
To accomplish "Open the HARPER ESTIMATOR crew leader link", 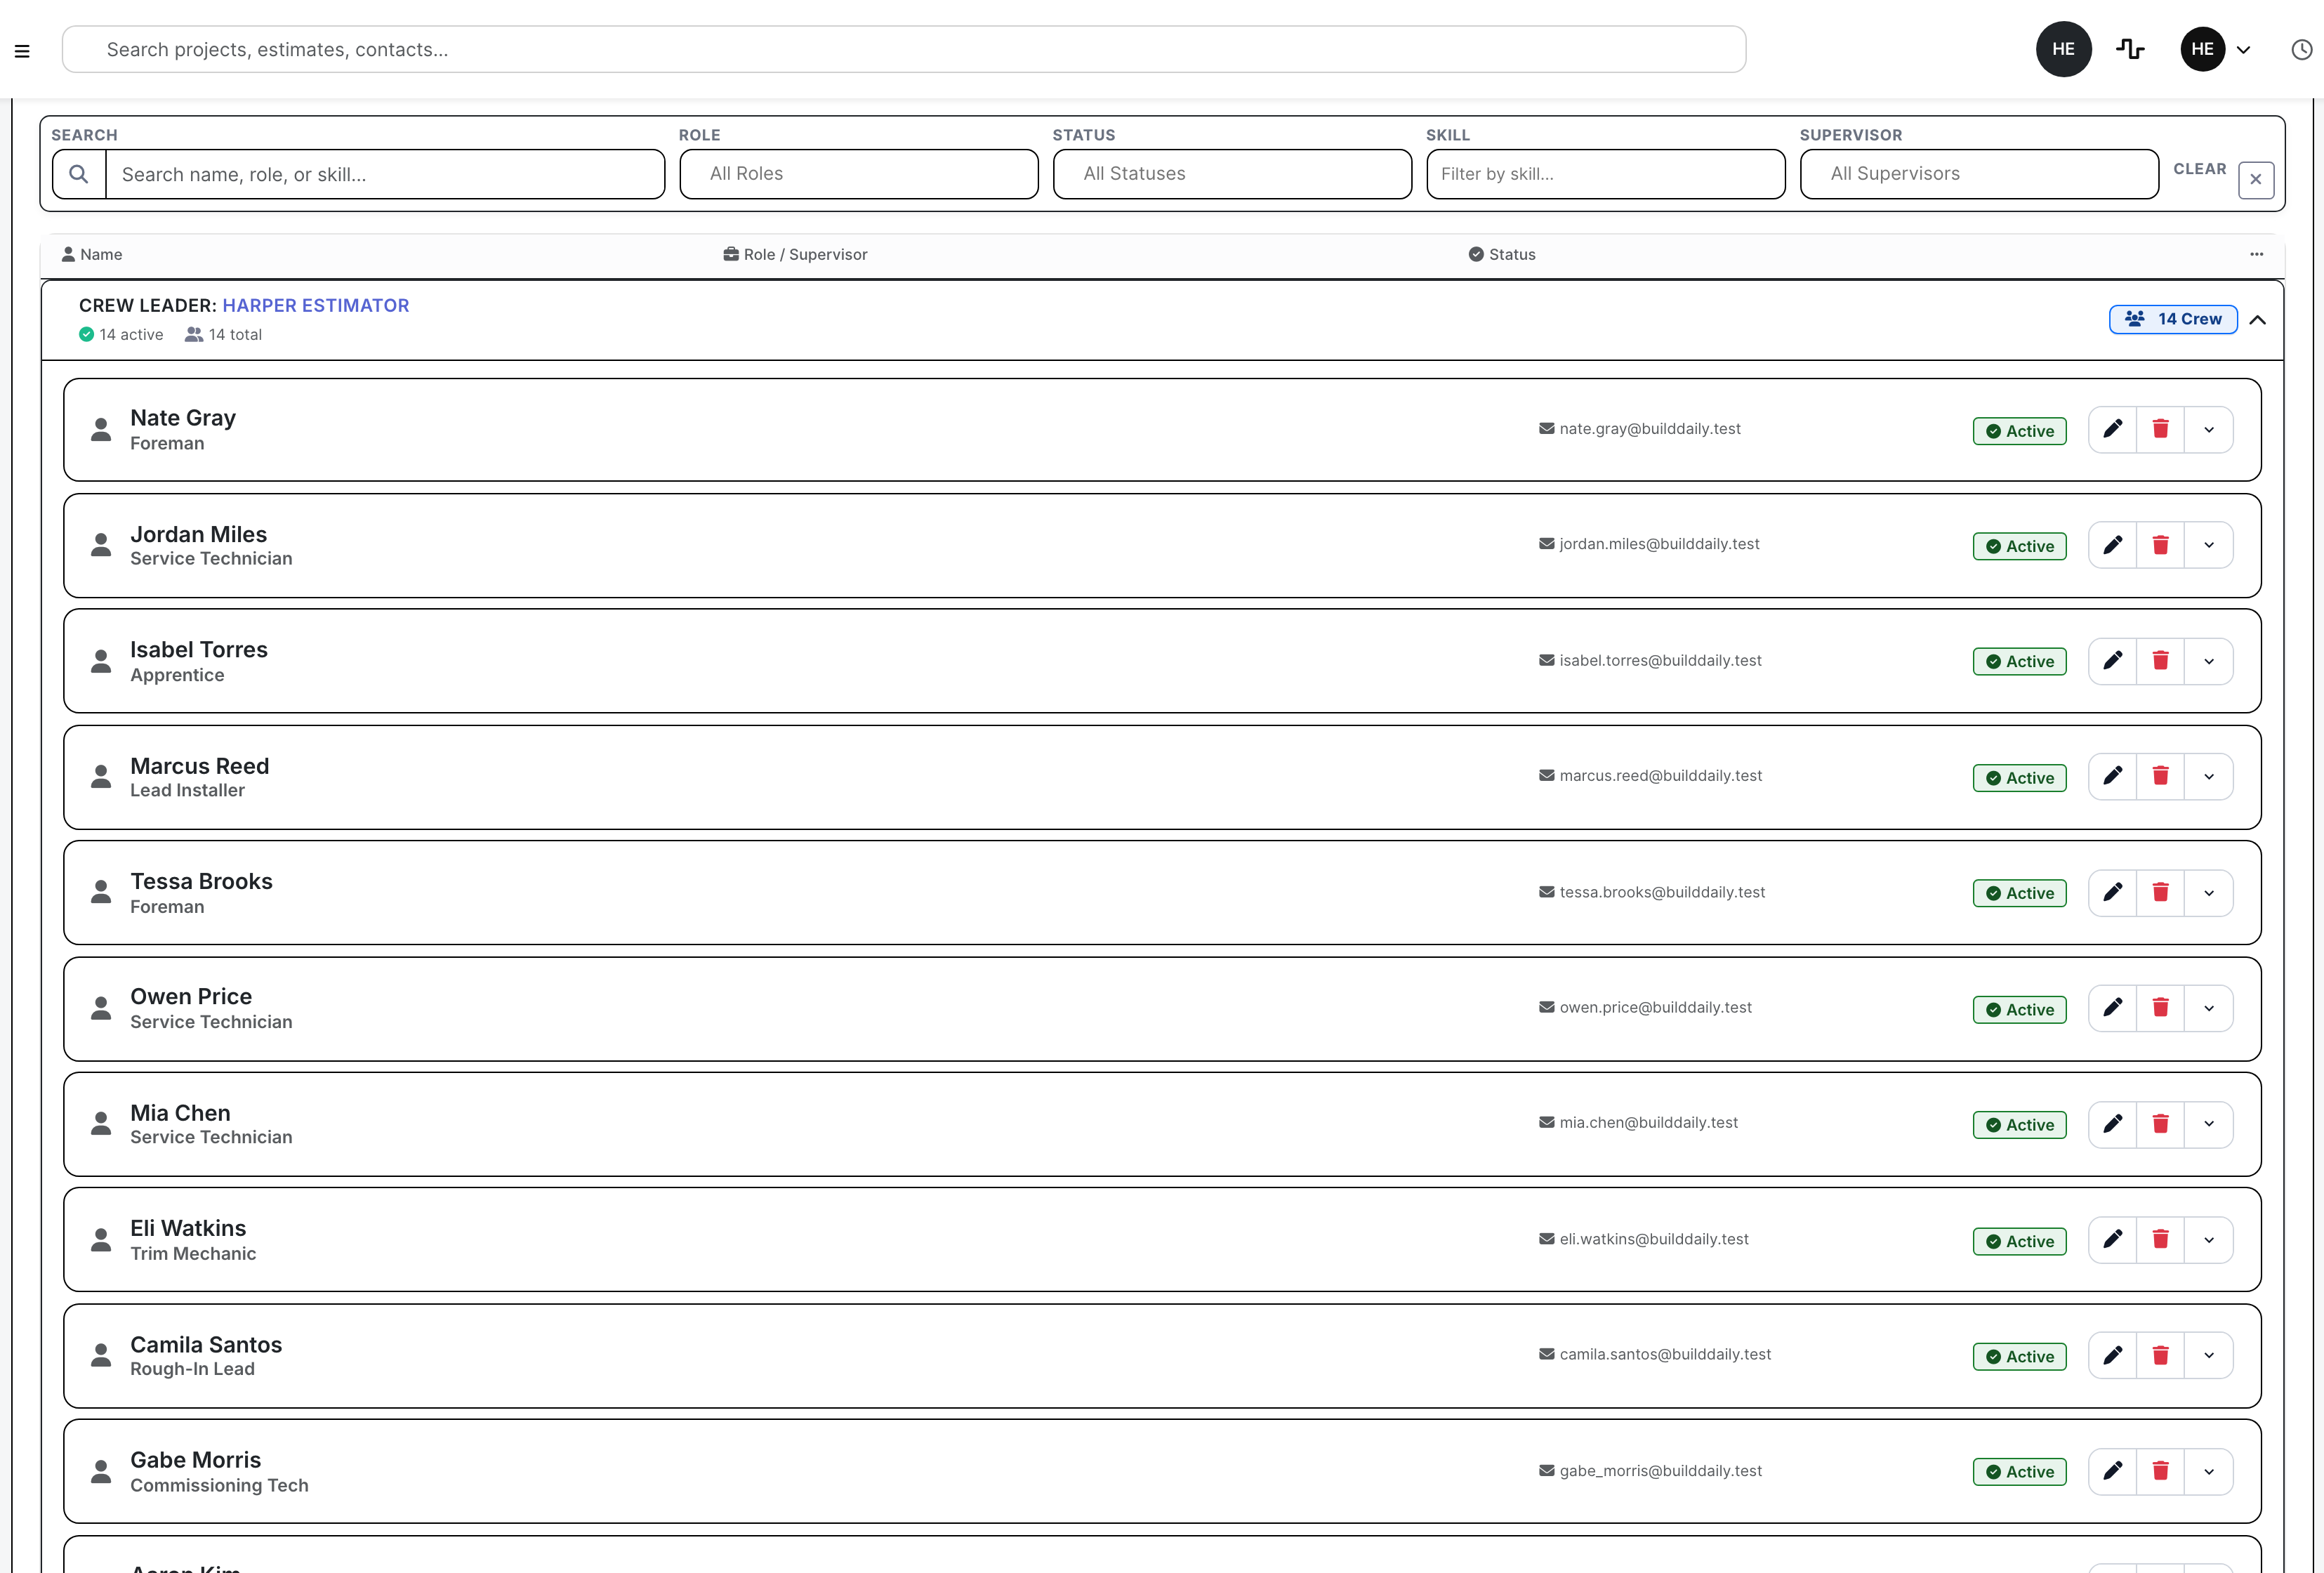I will click(315, 305).
